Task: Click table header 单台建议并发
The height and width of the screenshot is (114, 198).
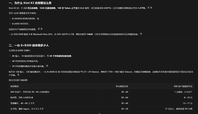Action: [122, 86]
